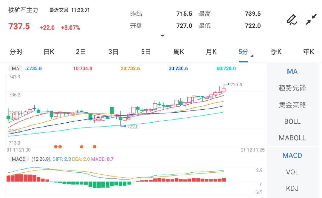The image size is (322, 198).
Task: Click the latest price 737.5
Action: 19,27
